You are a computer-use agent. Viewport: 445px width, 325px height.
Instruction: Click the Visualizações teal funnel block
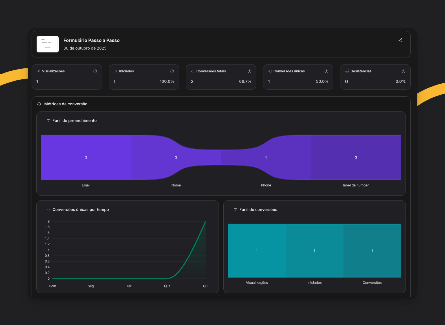[257, 250]
